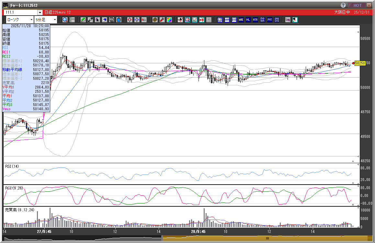The height and width of the screenshot is (243, 375).
Task: Toggle Log scale display
Action: (x=288, y=20)
